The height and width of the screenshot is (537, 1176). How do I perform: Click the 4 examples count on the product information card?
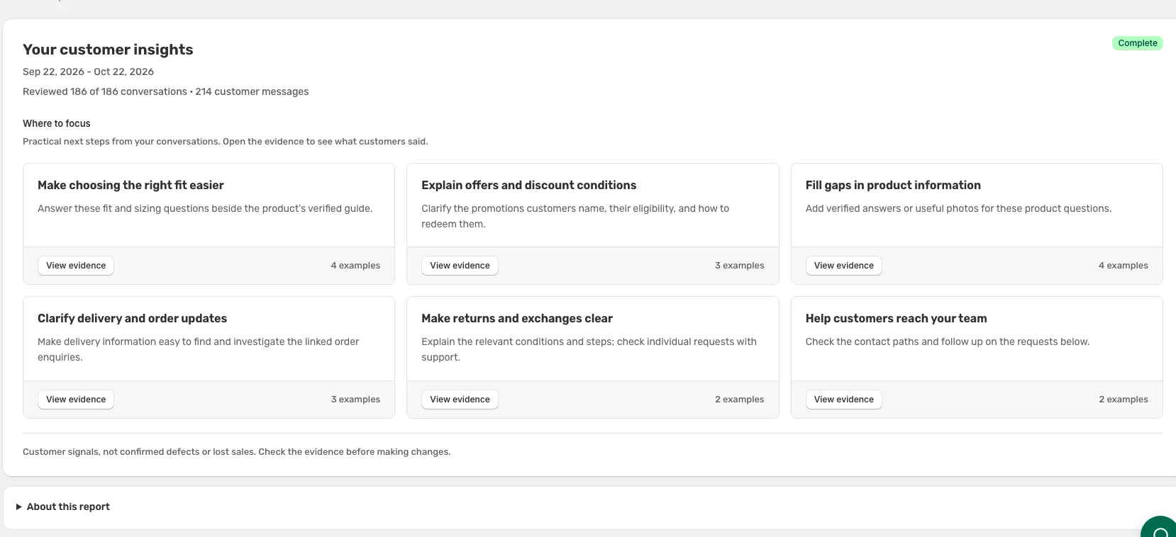click(1123, 266)
